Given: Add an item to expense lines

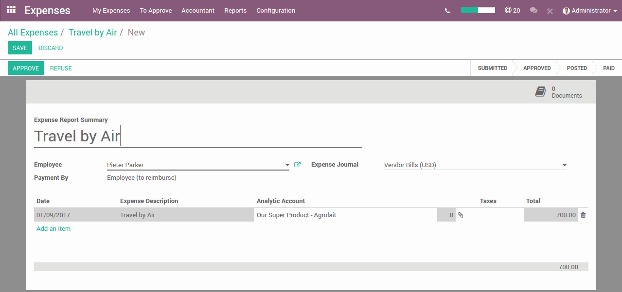Looking at the screenshot, I should click(x=53, y=228).
